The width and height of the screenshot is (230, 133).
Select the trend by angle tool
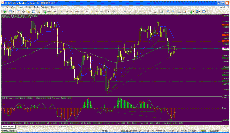pyautogui.click(x=155, y=11)
